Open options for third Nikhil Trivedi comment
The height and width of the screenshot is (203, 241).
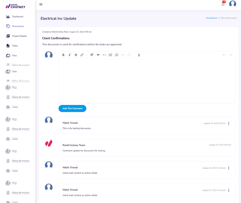(229, 168)
